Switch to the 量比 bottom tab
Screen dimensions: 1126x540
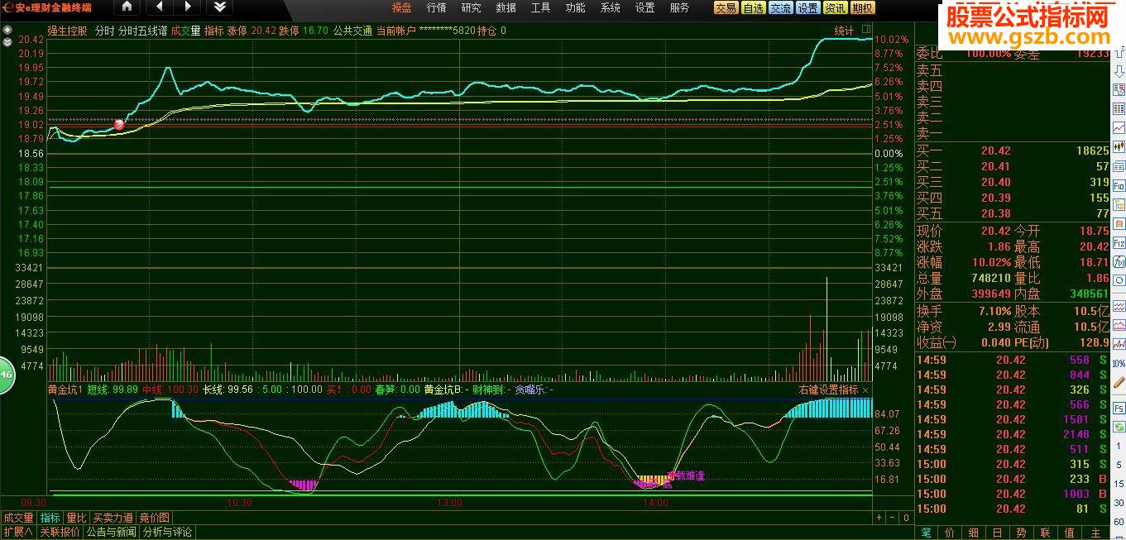pos(76,518)
